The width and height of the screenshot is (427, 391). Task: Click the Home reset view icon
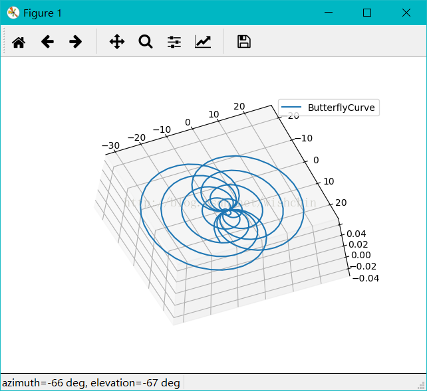(19, 42)
